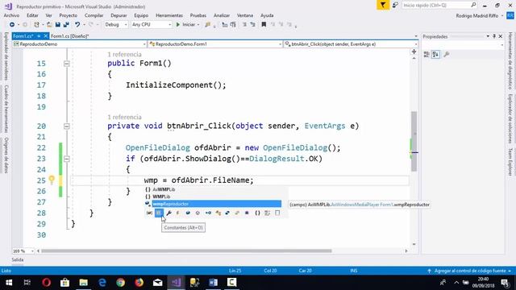Toggle the Fields filter in IntelliSense bar
Image resolution: width=516 pixels, height=290 pixels.
click(188, 213)
